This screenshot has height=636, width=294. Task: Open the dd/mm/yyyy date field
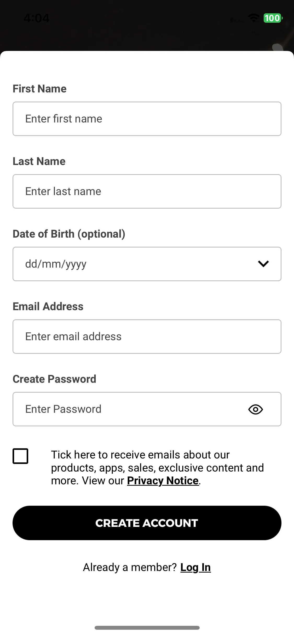(147, 264)
